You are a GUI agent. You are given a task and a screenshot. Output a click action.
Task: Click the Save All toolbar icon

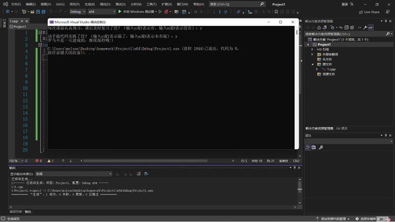[x=43, y=12]
